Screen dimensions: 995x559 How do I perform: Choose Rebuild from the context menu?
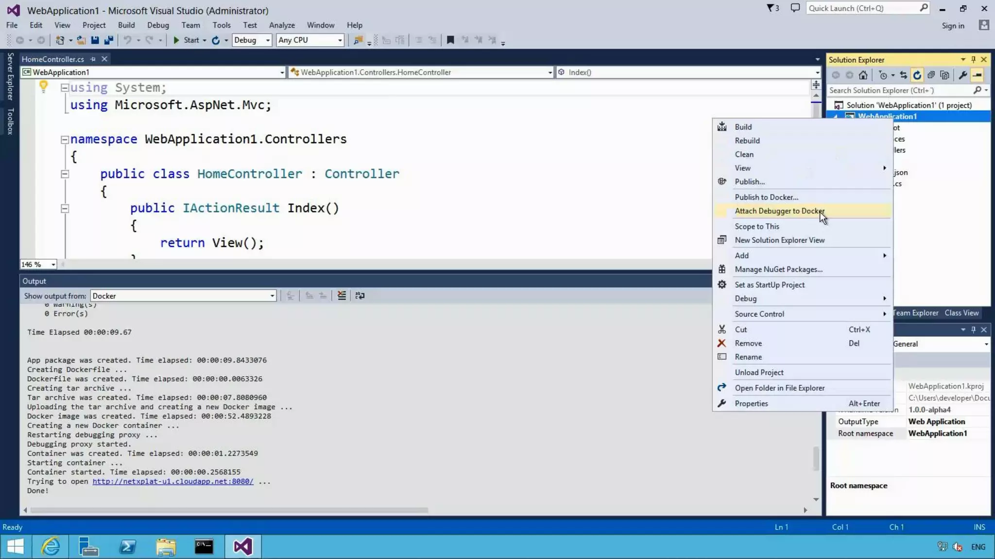click(x=803, y=141)
